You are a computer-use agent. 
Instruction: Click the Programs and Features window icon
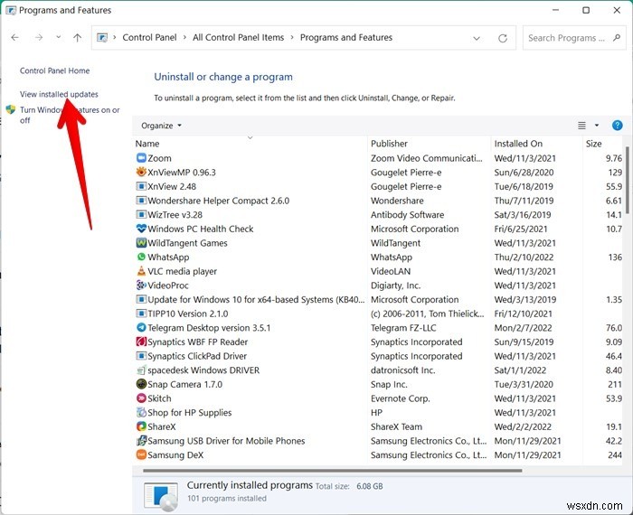tap(11, 10)
